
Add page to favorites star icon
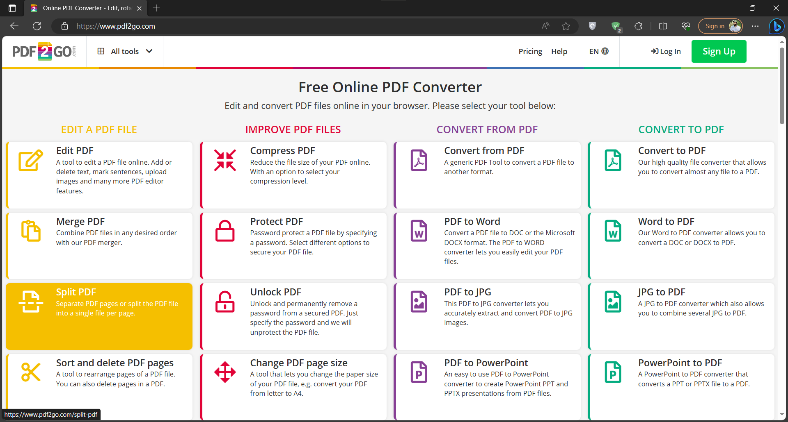566,26
